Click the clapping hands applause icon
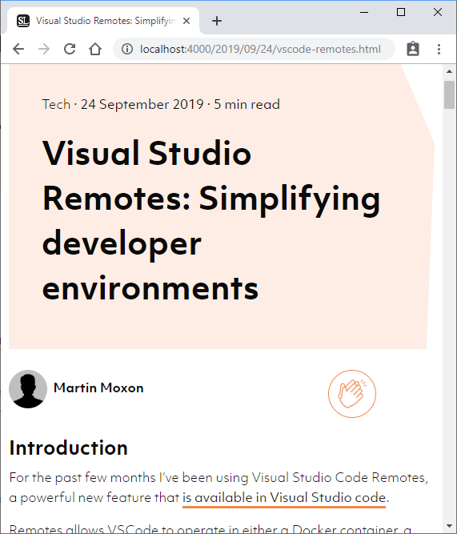Screen dimensions: 457x534 point(352,394)
